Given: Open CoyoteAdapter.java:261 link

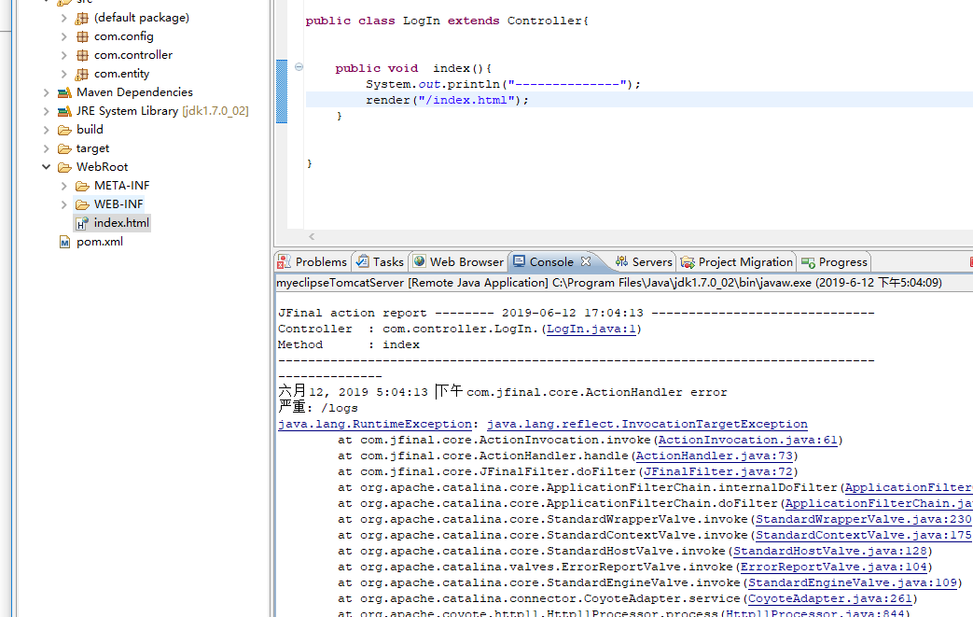Looking at the screenshot, I should [829, 599].
